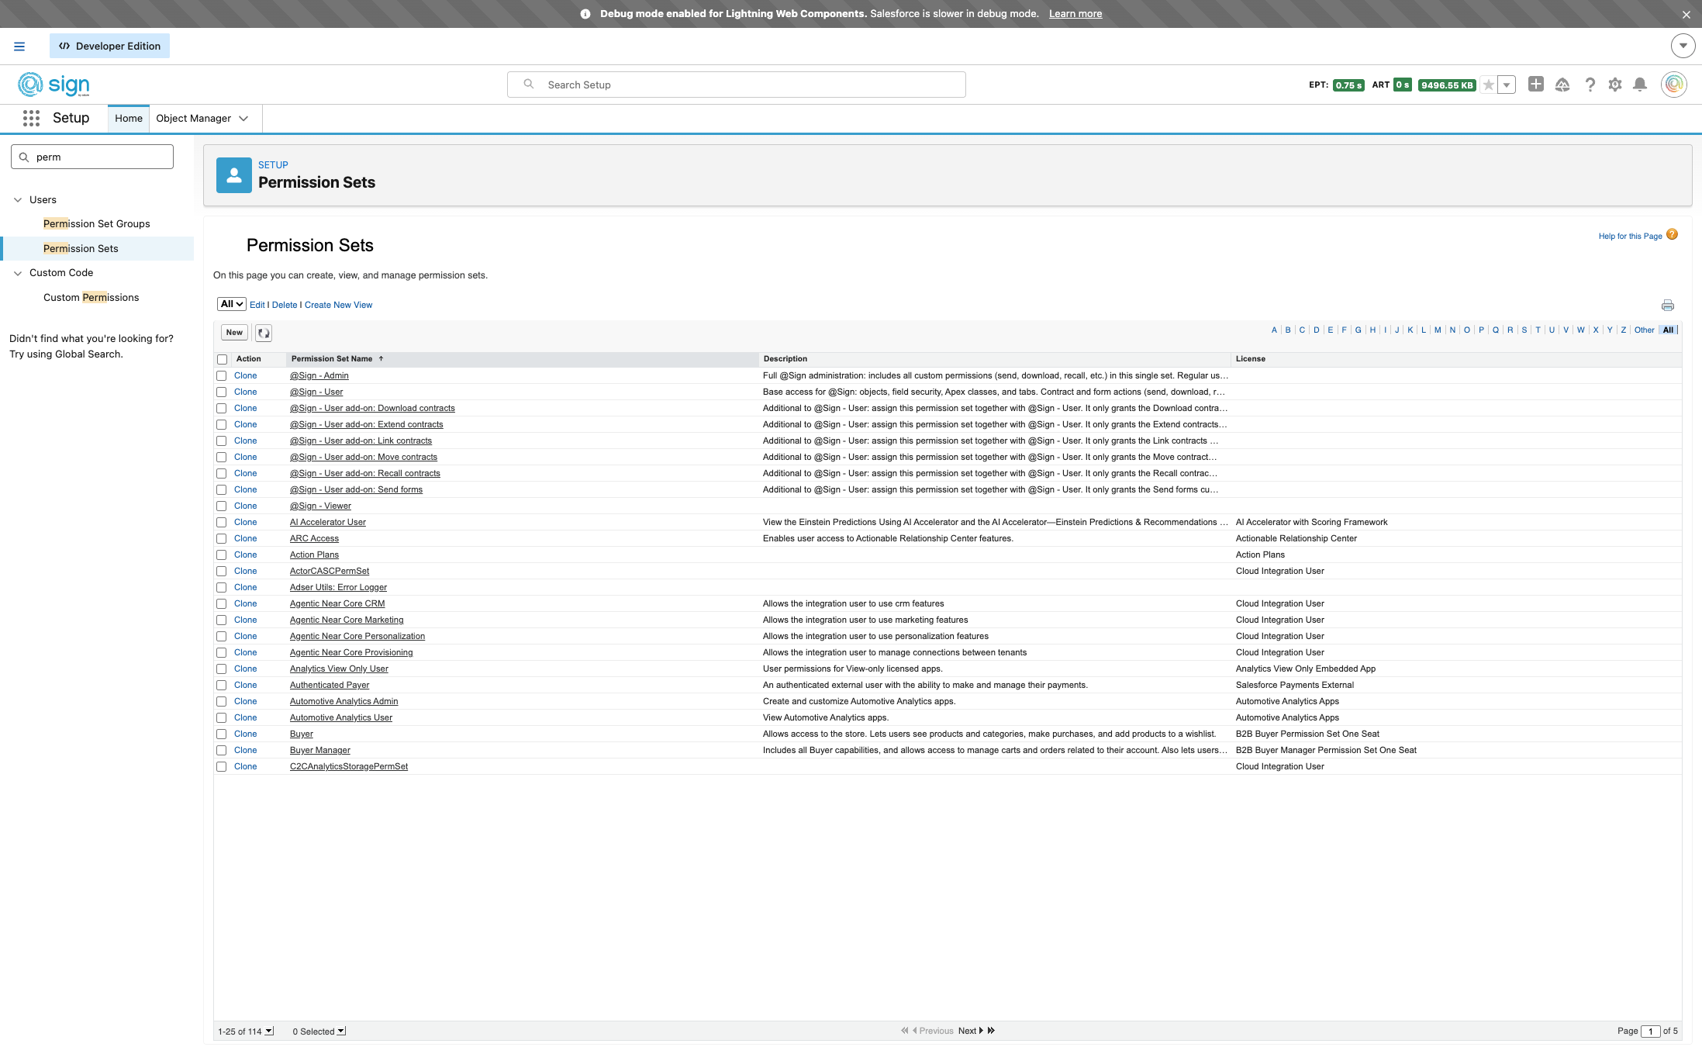Viewport: 1702px width, 1054px height.
Task: Click the New permission set button
Action: 234,333
